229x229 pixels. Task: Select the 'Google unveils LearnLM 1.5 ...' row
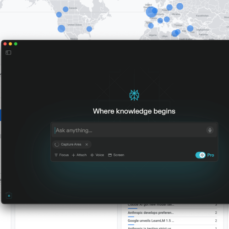(172, 221)
